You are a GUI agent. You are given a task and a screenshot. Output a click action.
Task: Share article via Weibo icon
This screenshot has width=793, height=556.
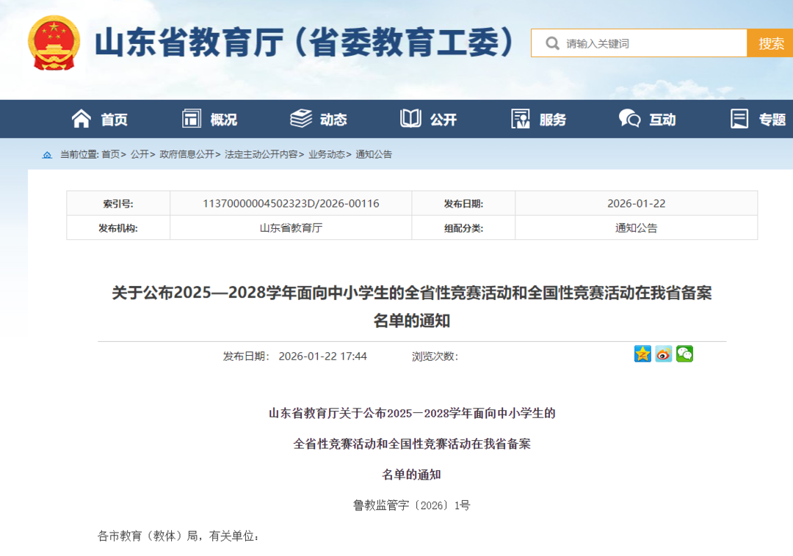coord(664,354)
